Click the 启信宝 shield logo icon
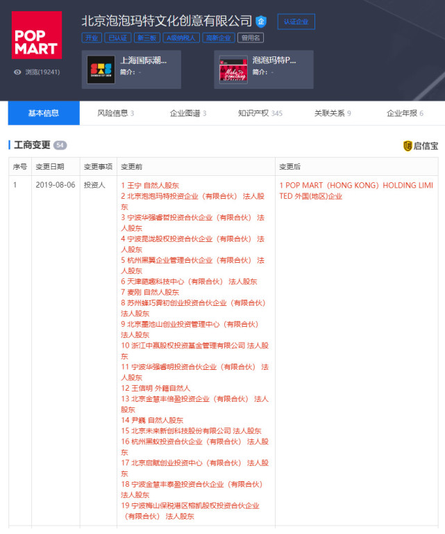This screenshot has width=445, height=534. 408,146
